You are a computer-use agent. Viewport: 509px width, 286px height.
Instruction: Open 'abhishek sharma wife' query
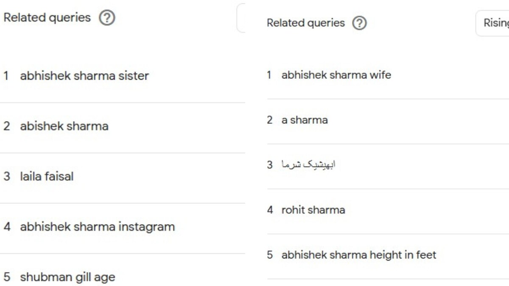click(336, 75)
